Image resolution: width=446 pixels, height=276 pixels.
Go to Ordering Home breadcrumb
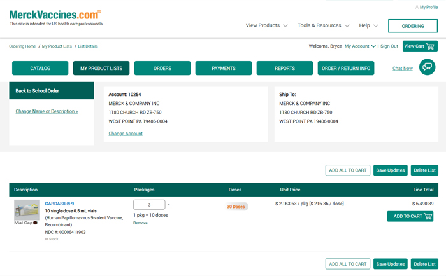pos(22,46)
